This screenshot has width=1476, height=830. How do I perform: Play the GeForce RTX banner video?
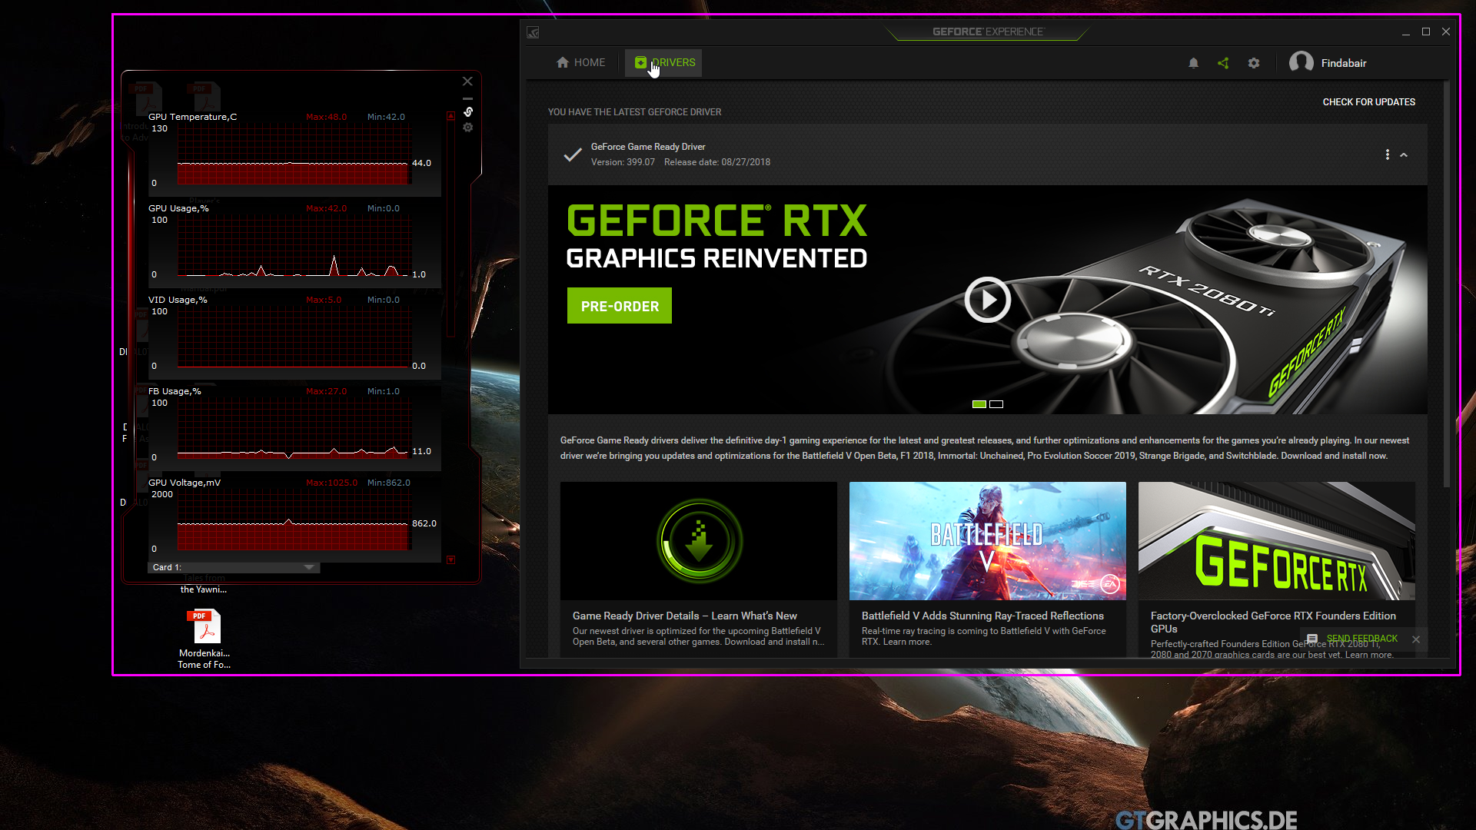point(987,299)
